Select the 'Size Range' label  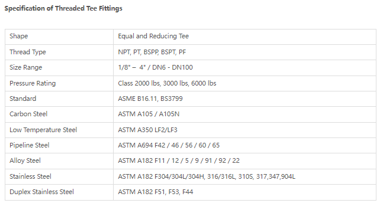(25, 67)
